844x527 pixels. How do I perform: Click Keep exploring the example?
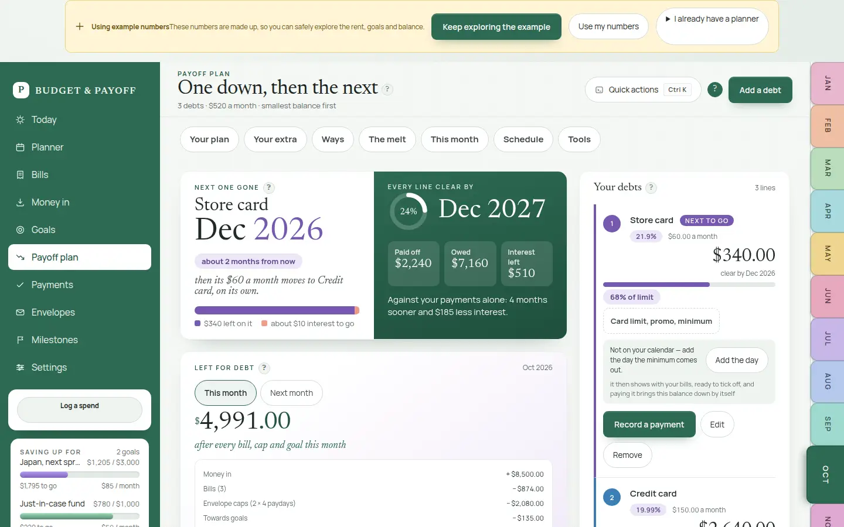496,27
